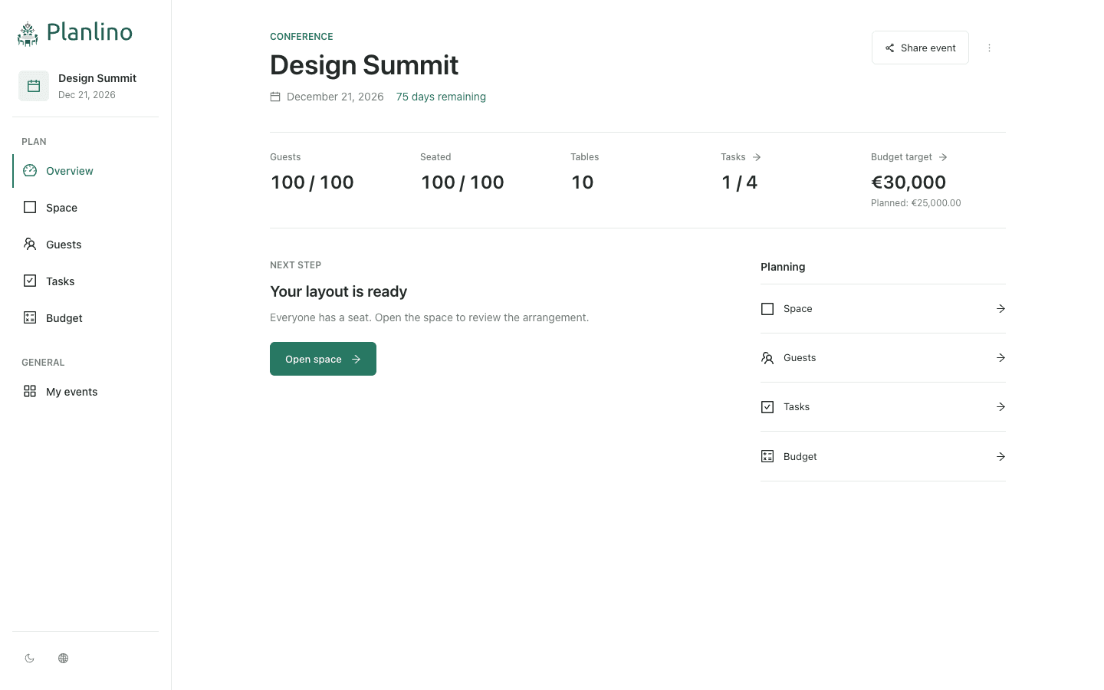This screenshot has height=690, width=1104.
Task: Click the "100 / 100" value under Guests
Action: pyautogui.click(x=312, y=182)
